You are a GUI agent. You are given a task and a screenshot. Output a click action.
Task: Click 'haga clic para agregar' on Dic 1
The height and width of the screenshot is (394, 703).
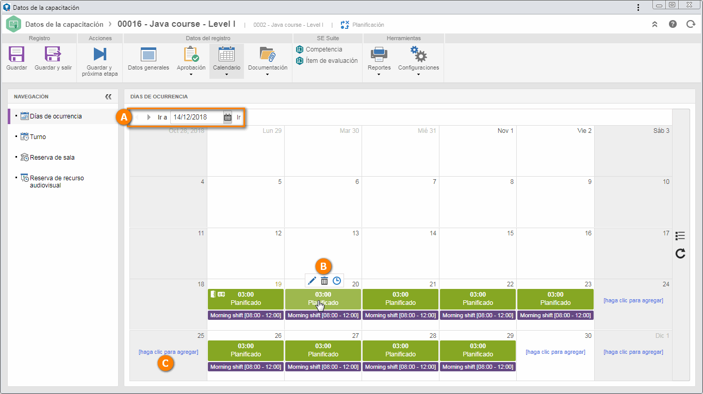633,352
